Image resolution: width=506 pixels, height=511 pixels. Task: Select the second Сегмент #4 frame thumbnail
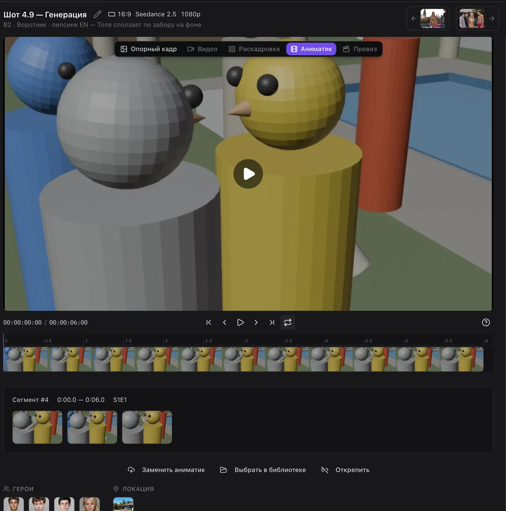click(x=92, y=427)
